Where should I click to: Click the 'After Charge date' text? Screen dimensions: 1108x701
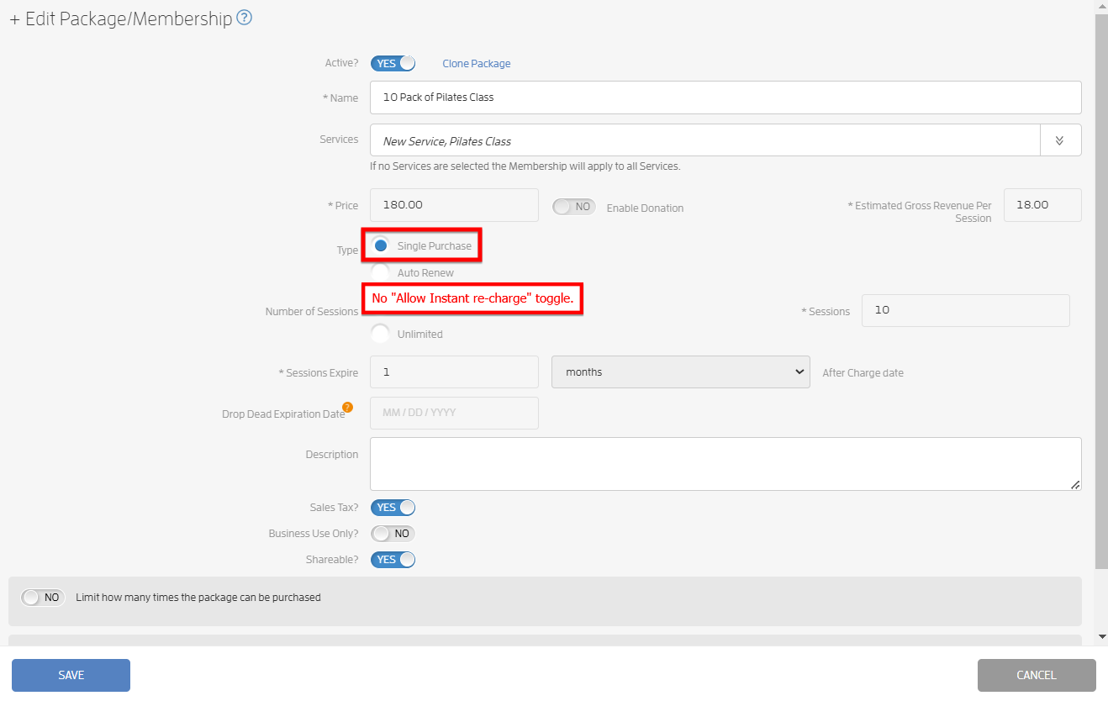coord(863,373)
